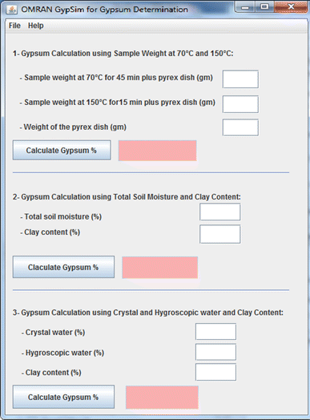This screenshot has width=310, height=420.
Task: Click the Java app icon in title bar
Action: tap(11, 10)
